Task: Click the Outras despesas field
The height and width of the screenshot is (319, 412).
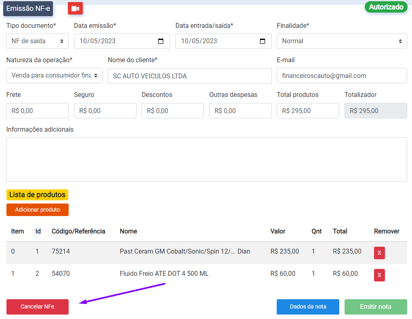Action: (x=240, y=111)
